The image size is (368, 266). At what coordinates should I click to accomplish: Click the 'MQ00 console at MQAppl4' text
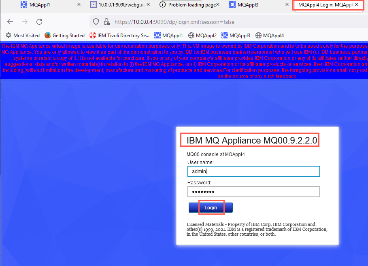click(215, 154)
